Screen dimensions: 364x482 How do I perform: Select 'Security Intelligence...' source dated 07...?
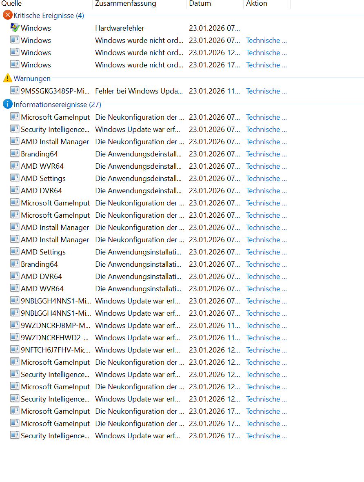(x=55, y=129)
